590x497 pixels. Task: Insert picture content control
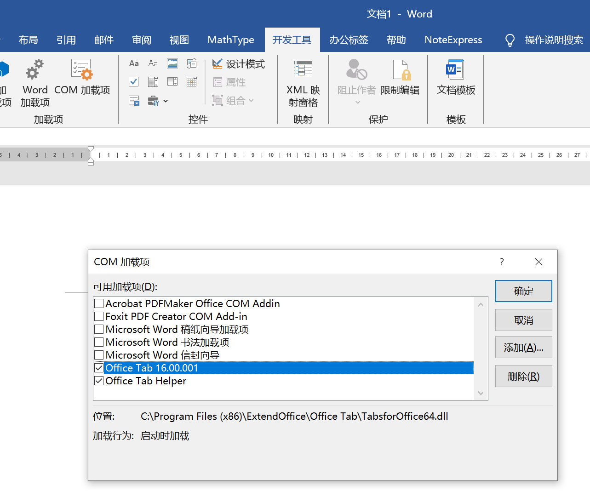(172, 63)
